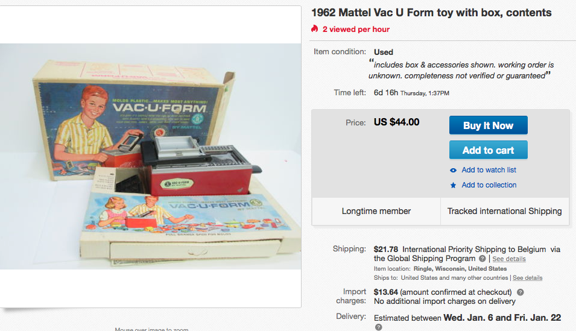Open import charges help question mark icon
Viewport: 576px width, 331px height.
click(520, 292)
